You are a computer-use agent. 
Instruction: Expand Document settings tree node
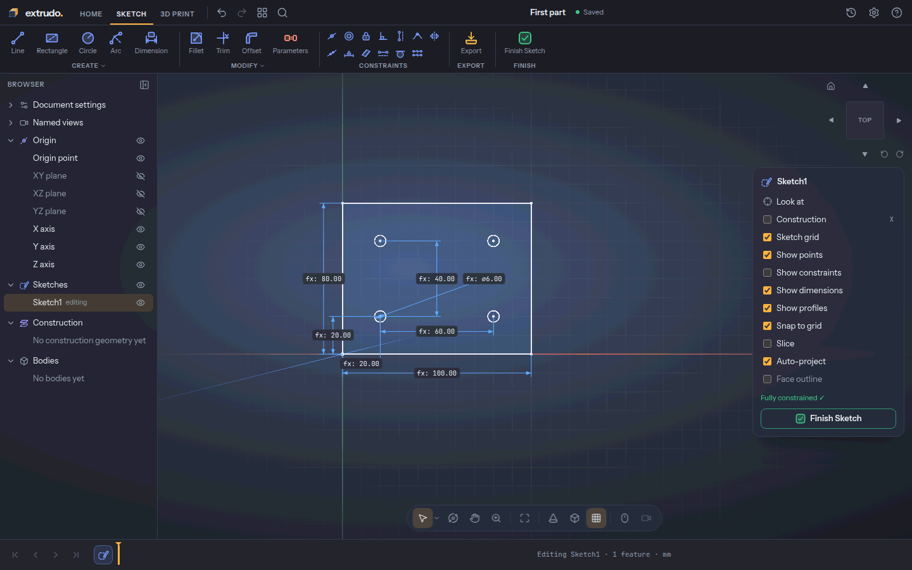pos(11,105)
